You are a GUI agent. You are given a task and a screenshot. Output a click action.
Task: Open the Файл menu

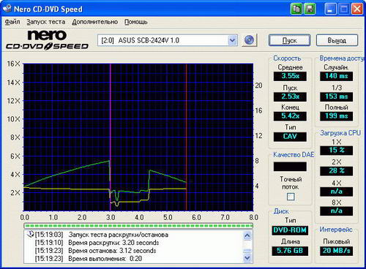(12, 22)
